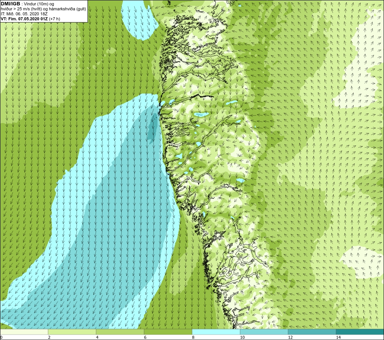
Task: Click the legend value label '4'
Action: pyautogui.click(x=97, y=337)
